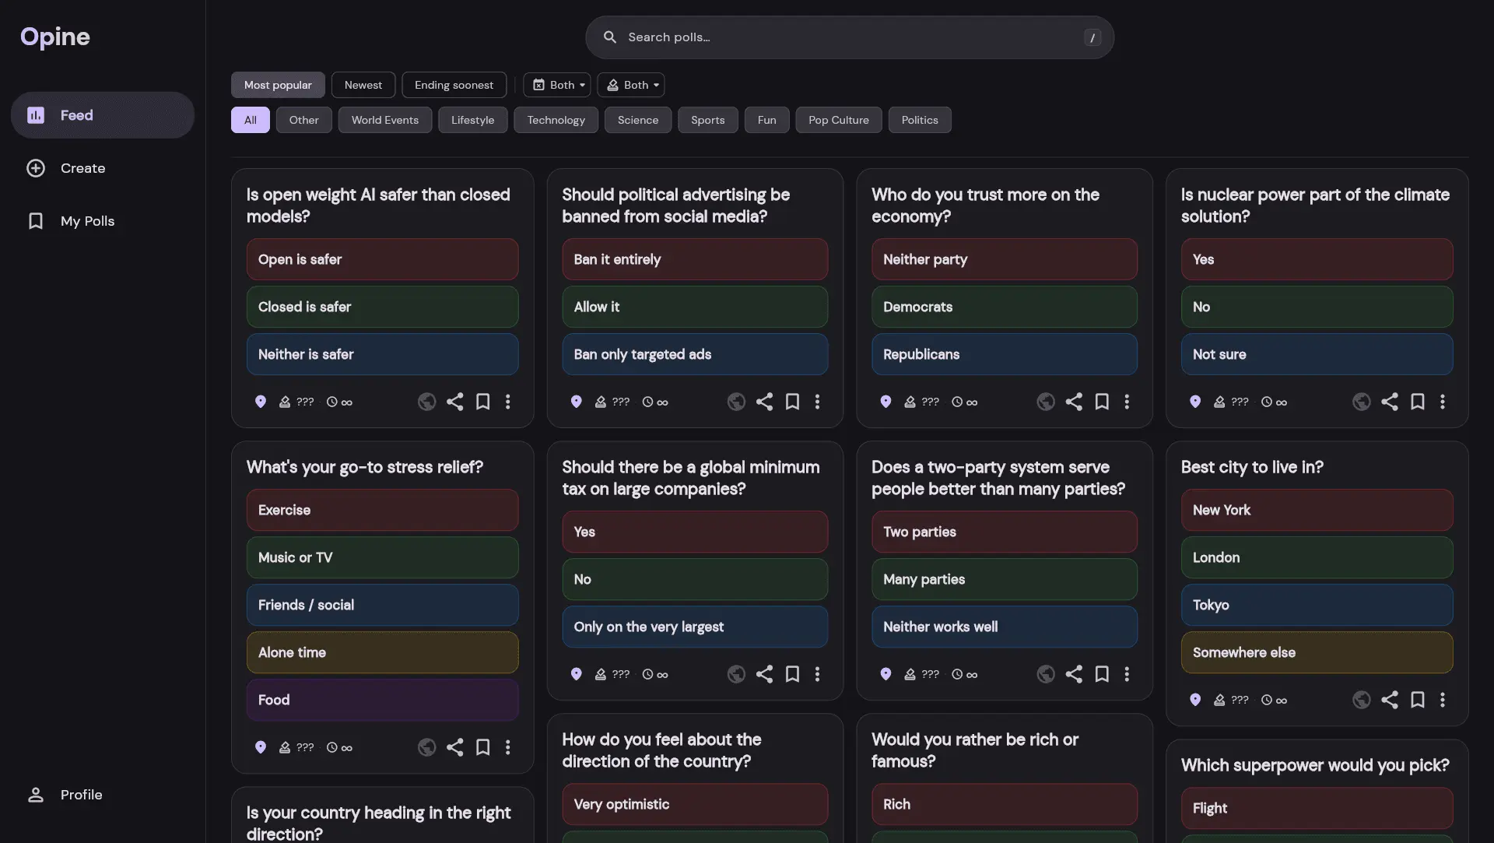1494x843 pixels.
Task: Open Profile in sidebar
Action: [x=103, y=795]
